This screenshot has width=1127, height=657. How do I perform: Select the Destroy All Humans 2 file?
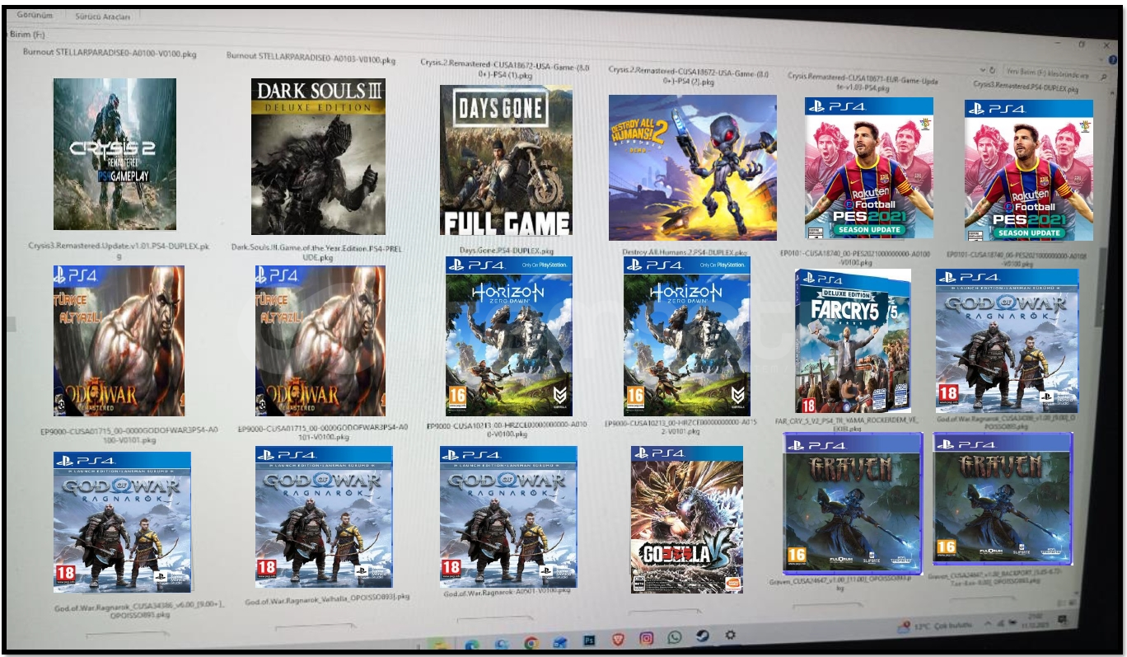pyautogui.click(x=692, y=167)
